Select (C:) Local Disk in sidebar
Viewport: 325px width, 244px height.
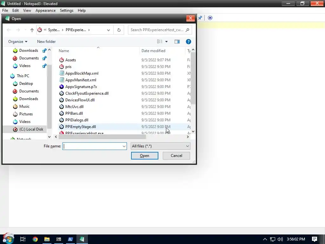tap(25, 129)
